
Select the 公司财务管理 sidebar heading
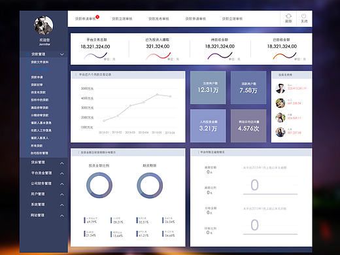tap(41, 183)
